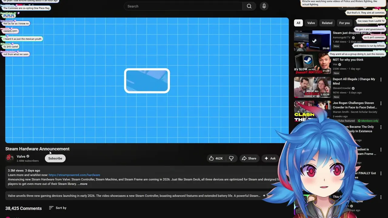Image resolution: width=388 pixels, height=218 pixels.
Task: Open the Share dialog
Action: click(x=249, y=158)
